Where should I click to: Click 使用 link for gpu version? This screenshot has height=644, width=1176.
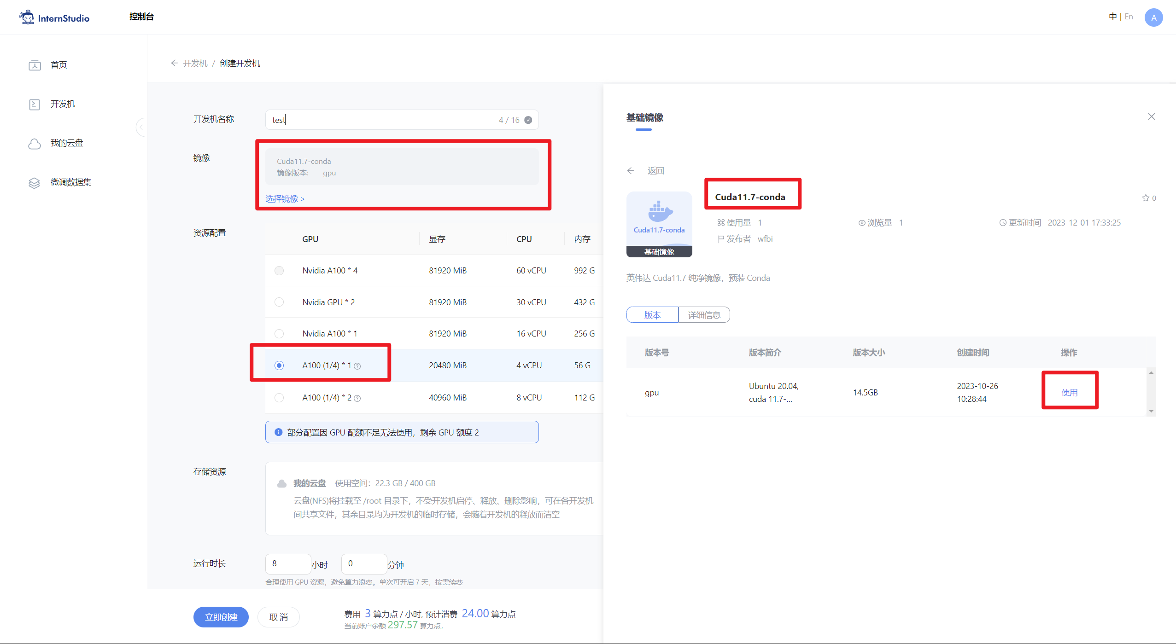pyautogui.click(x=1069, y=392)
